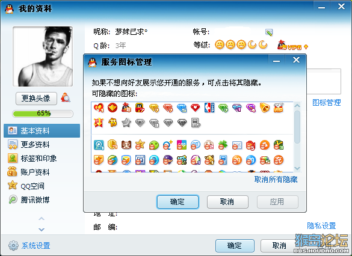Confirm with 确定 in service icon dialog
This screenshot has width=352, height=256.
coord(178,202)
